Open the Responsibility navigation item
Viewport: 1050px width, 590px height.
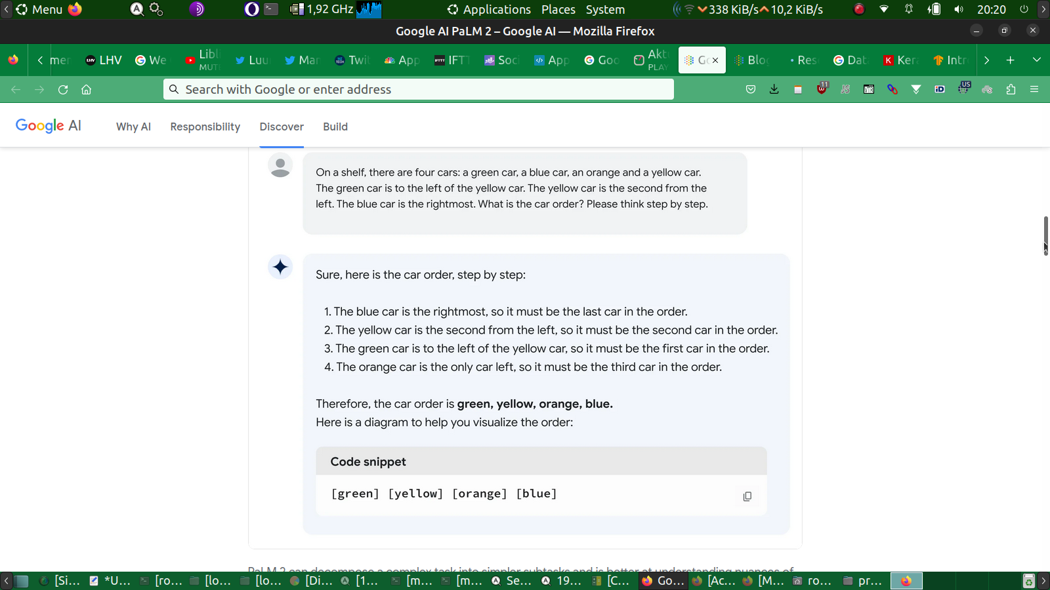point(205,127)
